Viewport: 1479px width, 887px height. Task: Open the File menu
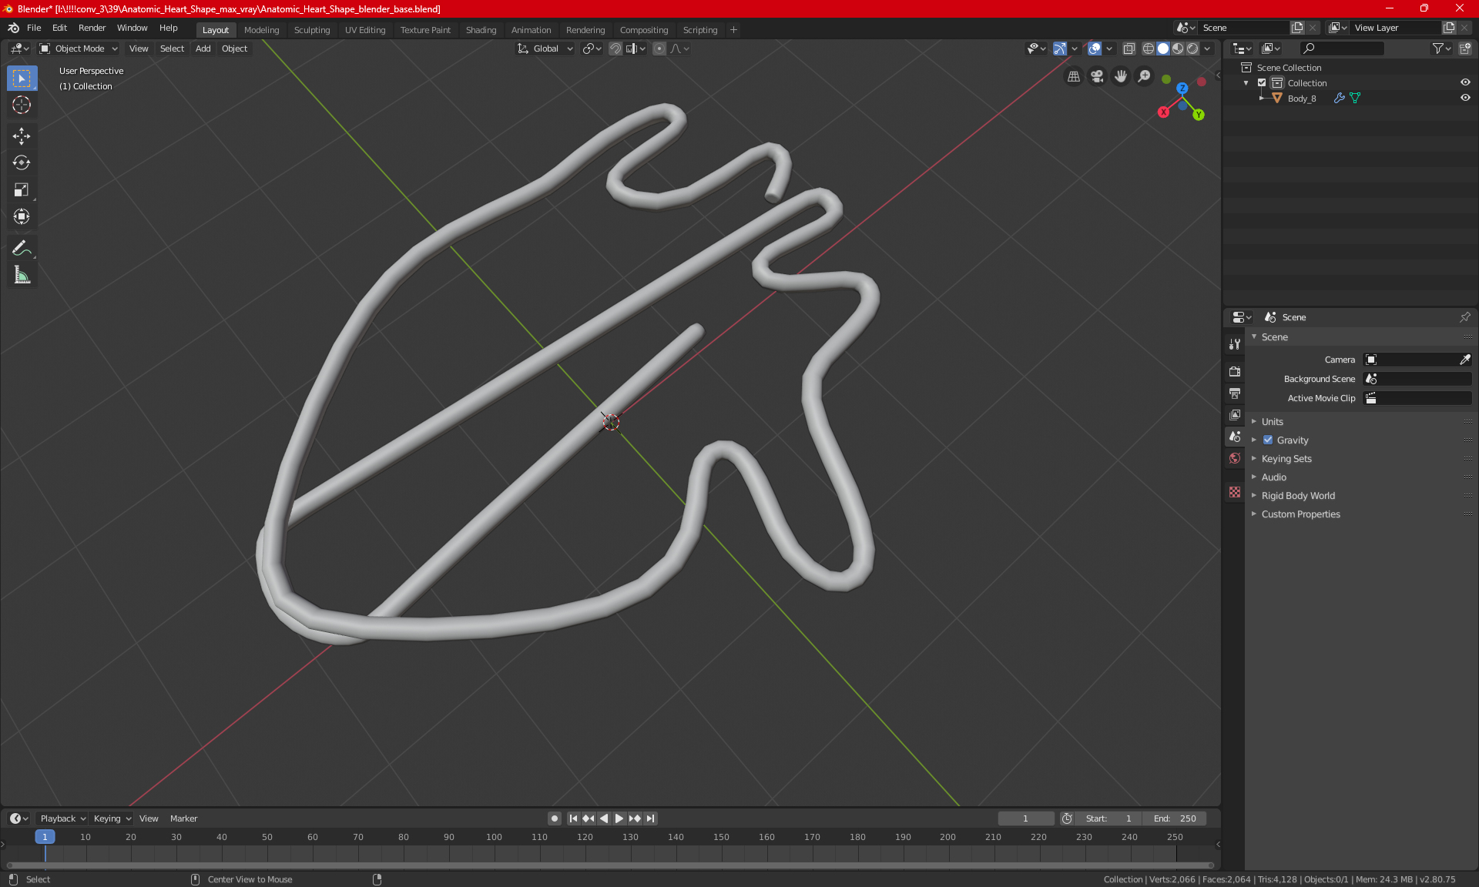(x=34, y=28)
